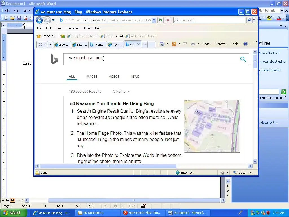
Task: Open the Recent Pages dropdown arrow
Action: 53,20
